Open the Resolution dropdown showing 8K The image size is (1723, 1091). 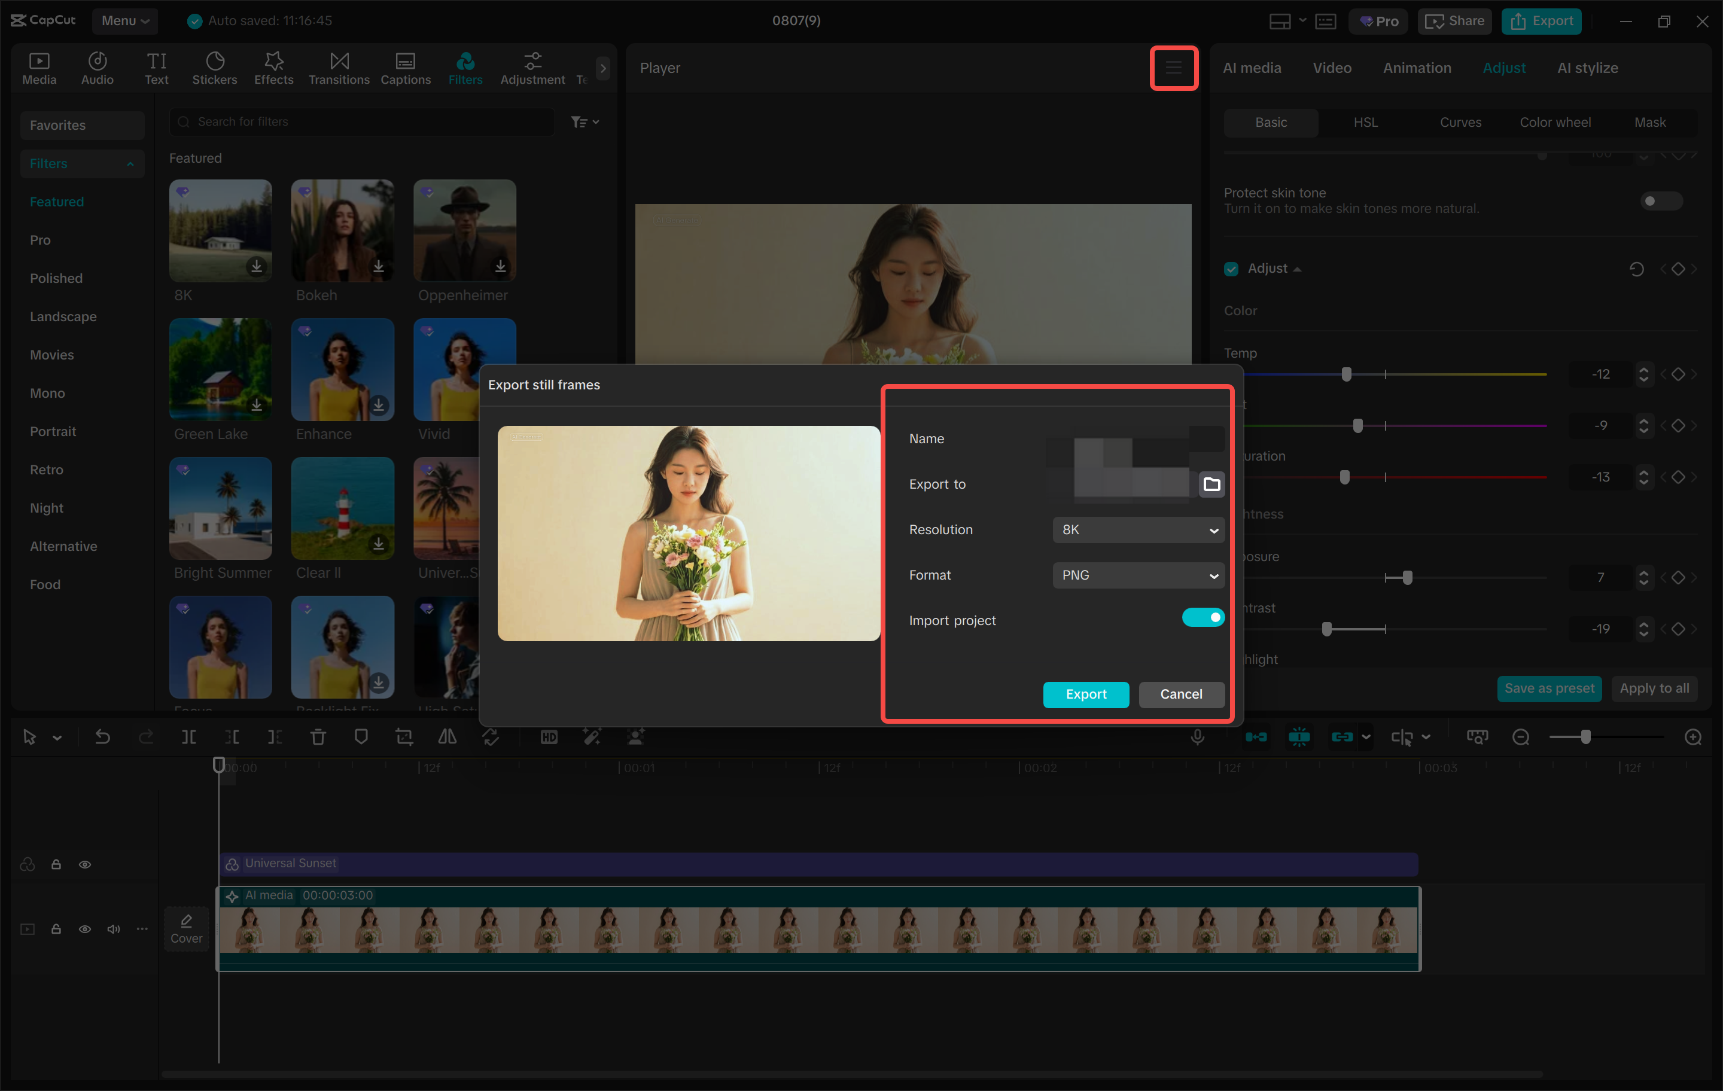point(1138,529)
